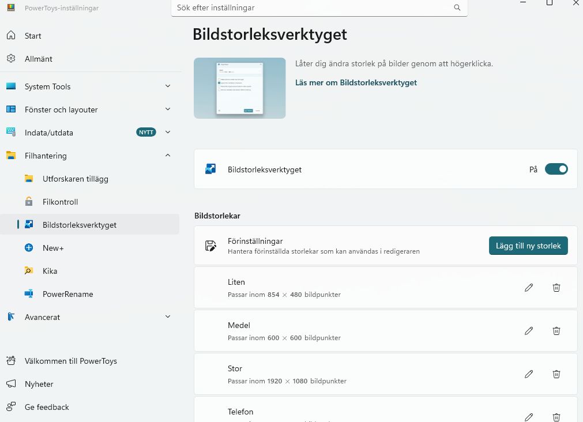Click the Filhantering folder icon
583x422 pixels.
click(x=11, y=156)
